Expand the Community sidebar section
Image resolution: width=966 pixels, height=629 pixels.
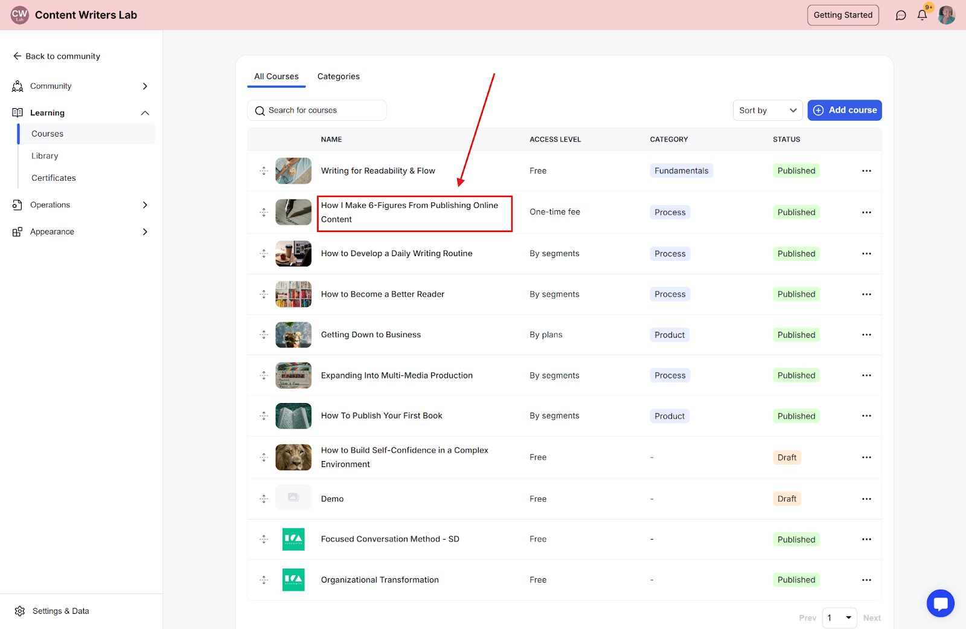(145, 86)
